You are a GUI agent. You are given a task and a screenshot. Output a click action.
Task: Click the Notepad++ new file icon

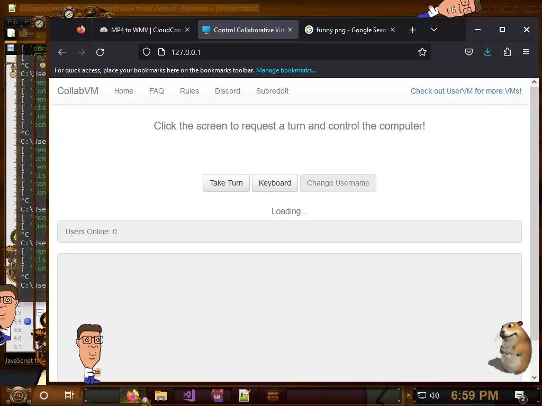pyautogui.click(x=11, y=33)
